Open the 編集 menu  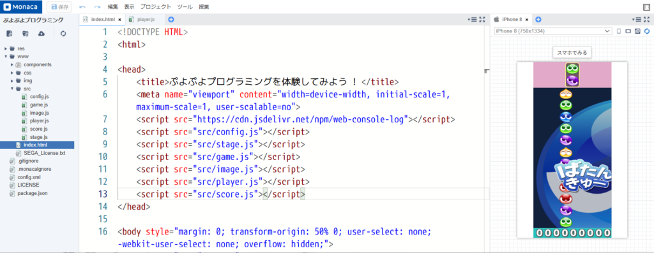coord(112,6)
